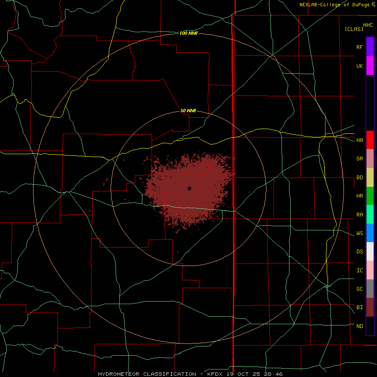377x377 pixels.
Task: Click the 50 NMI range ring label
Action: [x=188, y=111]
